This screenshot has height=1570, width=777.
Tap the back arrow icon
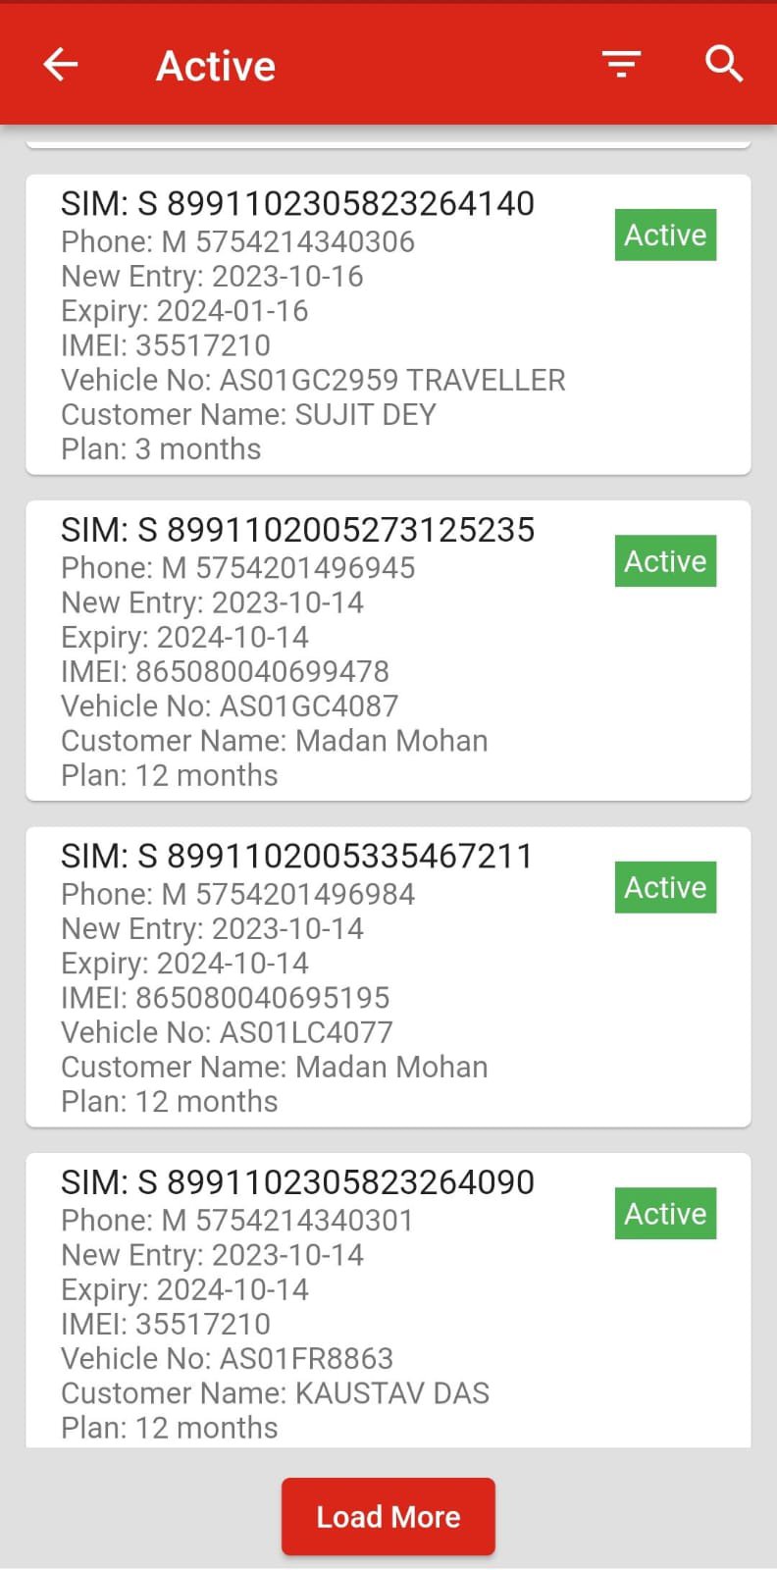tap(61, 65)
